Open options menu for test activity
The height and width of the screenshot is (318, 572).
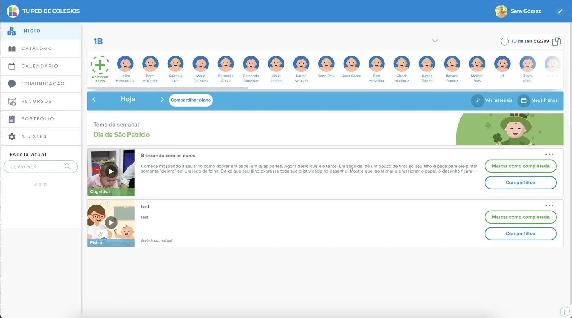(549, 205)
